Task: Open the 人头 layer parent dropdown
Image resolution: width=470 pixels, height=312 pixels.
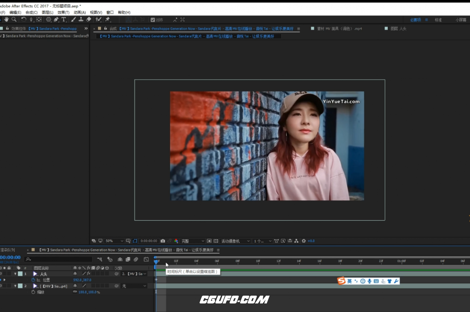Action: (134, 274)
